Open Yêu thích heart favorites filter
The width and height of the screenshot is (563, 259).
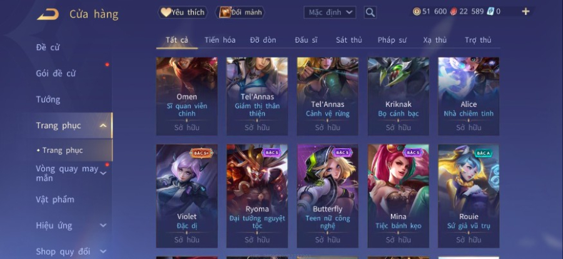point(183,13)
